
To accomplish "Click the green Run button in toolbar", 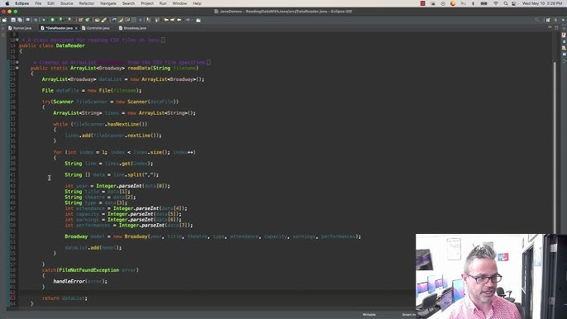I will [x=52, y=20].
